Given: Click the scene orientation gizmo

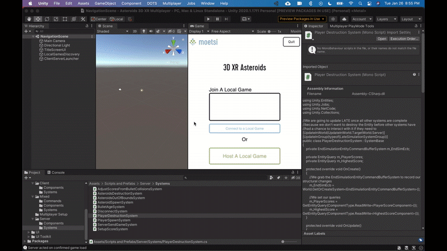Looking at the screenshot, I should 173,49.
